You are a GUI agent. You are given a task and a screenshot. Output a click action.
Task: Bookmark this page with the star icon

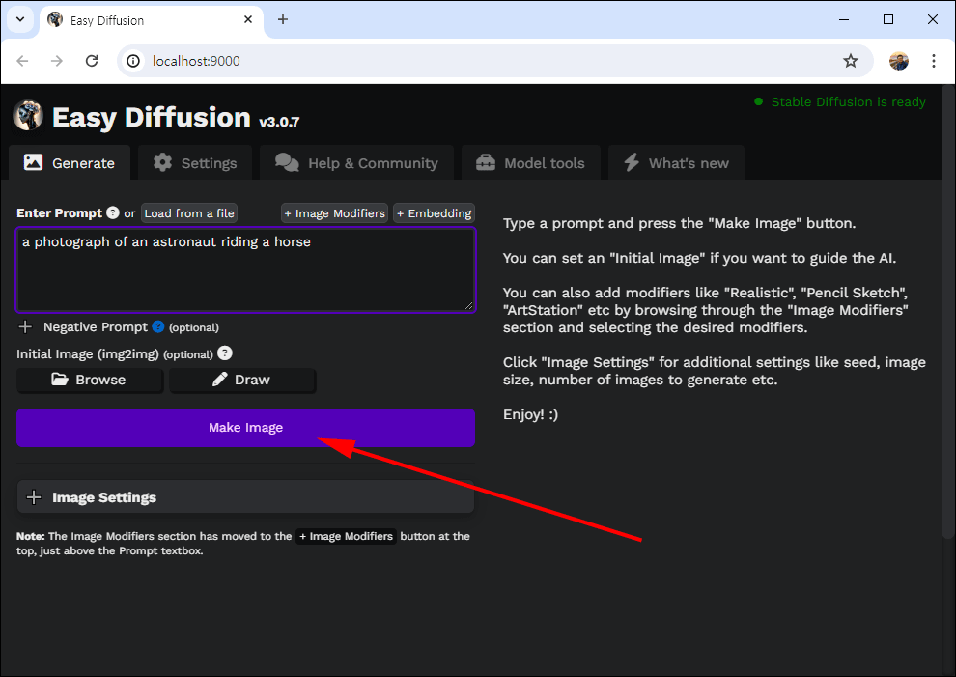point(851,61)
